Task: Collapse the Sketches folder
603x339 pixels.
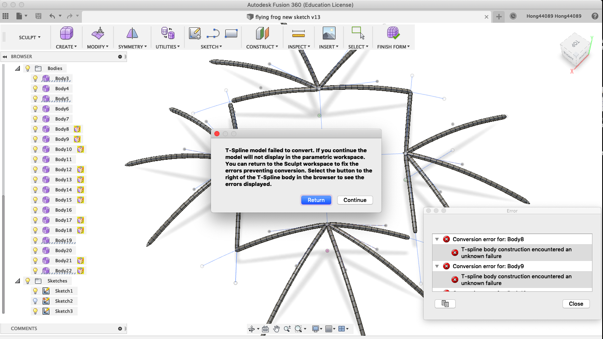Action: tap(17, 280)
